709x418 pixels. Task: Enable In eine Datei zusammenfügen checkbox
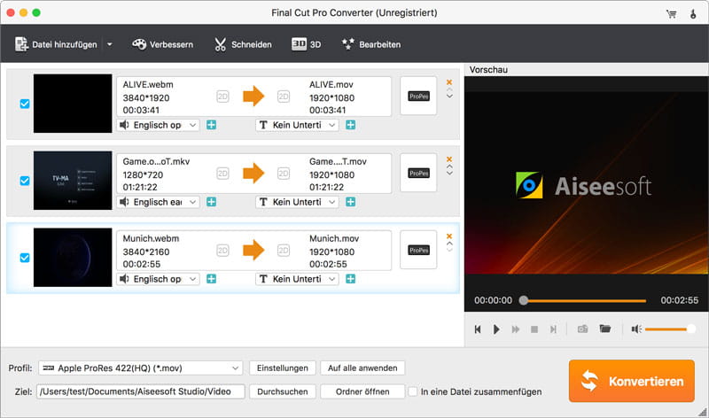click(x=412, y=391)
